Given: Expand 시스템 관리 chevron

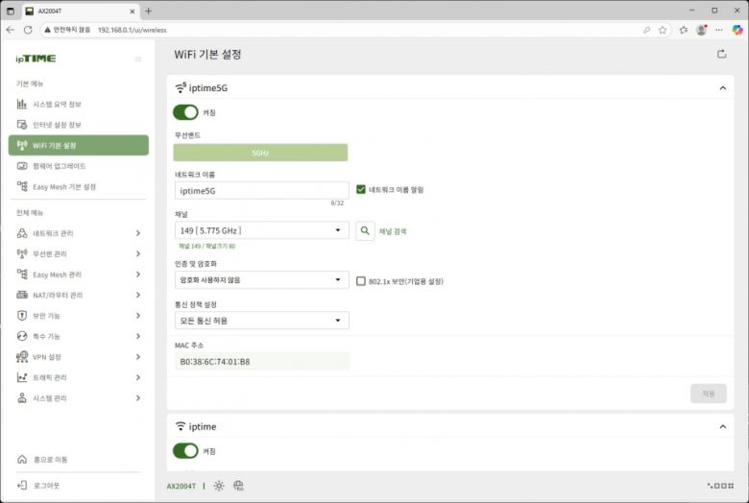Looking at the screenshot, I should tap(138, 398).
